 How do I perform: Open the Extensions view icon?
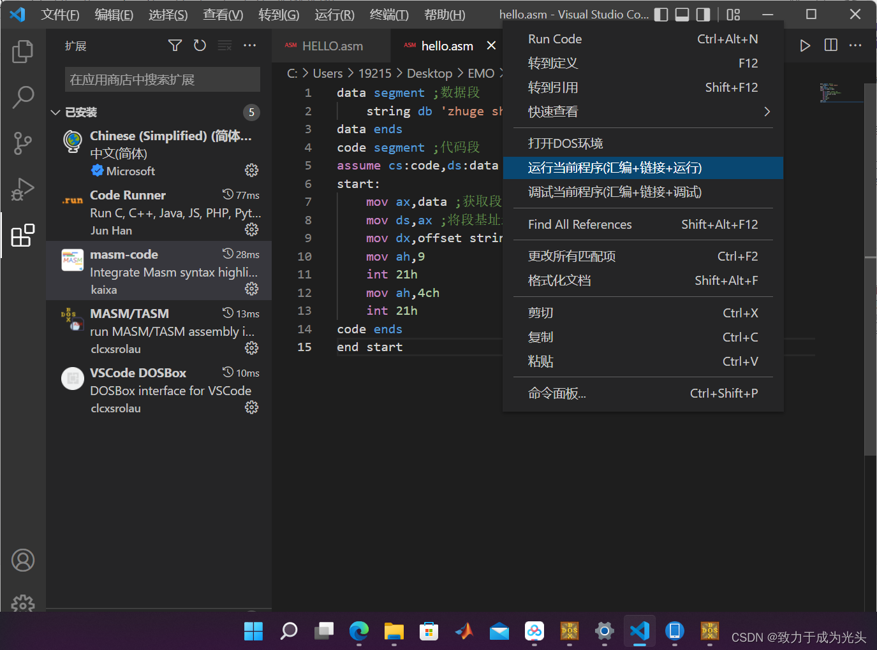(23, 235)
